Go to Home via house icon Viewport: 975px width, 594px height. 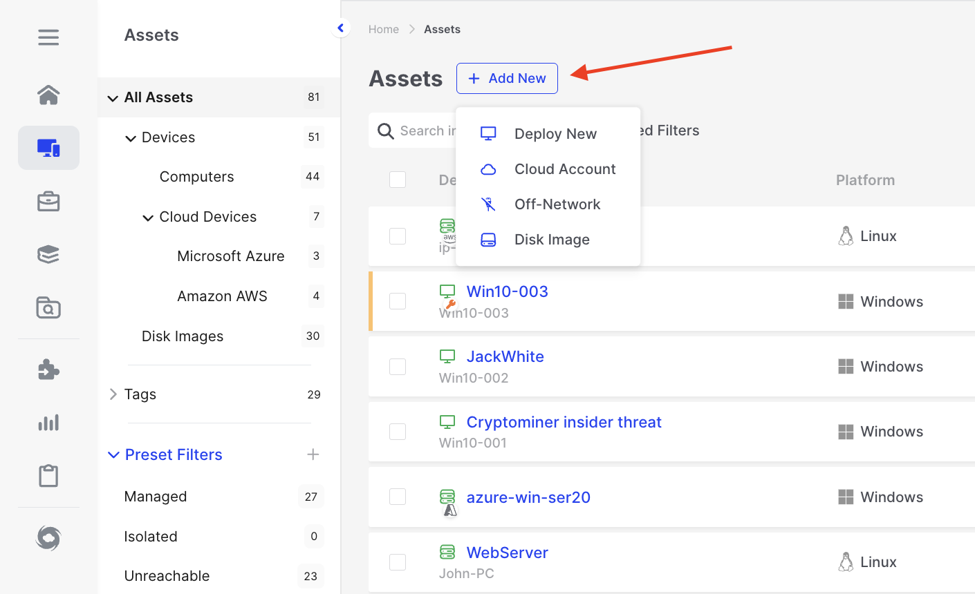(x=48, y=95)
